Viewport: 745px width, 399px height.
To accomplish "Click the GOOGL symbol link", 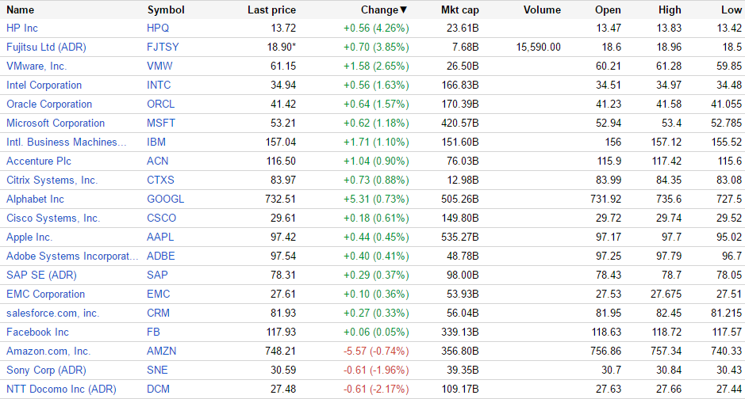I will (165, 199).
